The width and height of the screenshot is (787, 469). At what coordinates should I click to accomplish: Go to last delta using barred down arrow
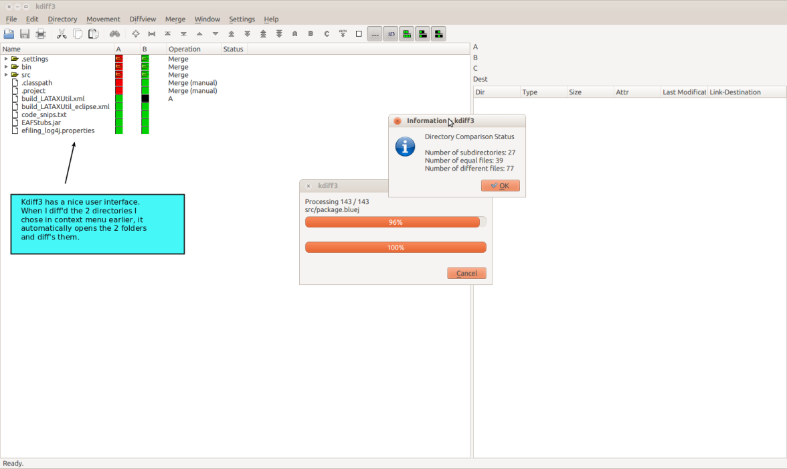tap(183, 33)
